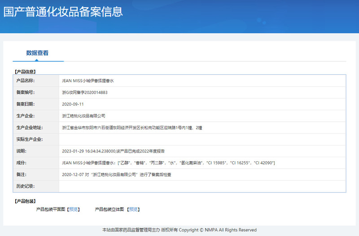Switch to the 数据查看 tab
The height and width of the screenshot is (236, 359).
pyautogui.click(x=37, y=53)
